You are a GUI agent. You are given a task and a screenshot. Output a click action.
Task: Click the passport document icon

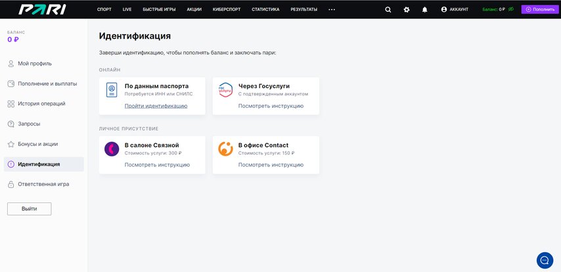click(x=112, y=91)
